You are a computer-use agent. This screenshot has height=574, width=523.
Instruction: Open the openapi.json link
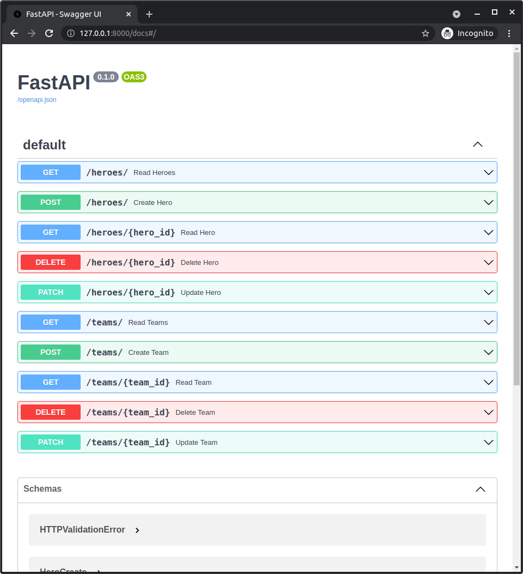pyautogui.click(x=37, y=99)
